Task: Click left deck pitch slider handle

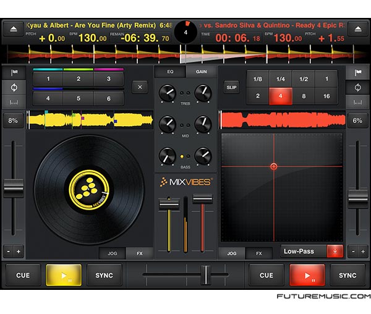Action: (14, 189)
